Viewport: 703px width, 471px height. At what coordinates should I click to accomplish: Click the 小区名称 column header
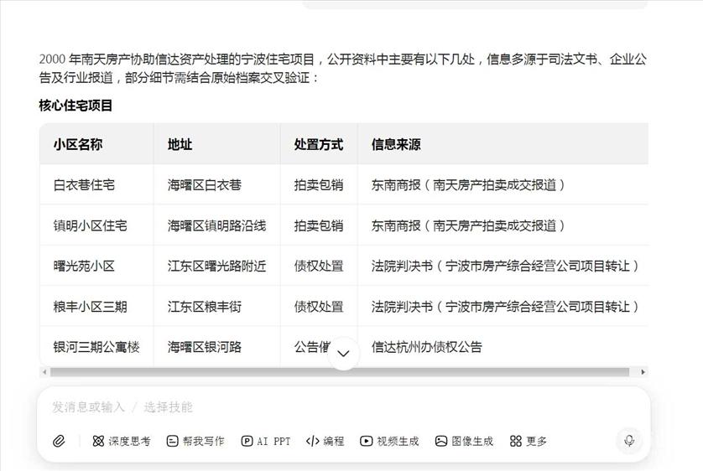[x=78, y=144]
